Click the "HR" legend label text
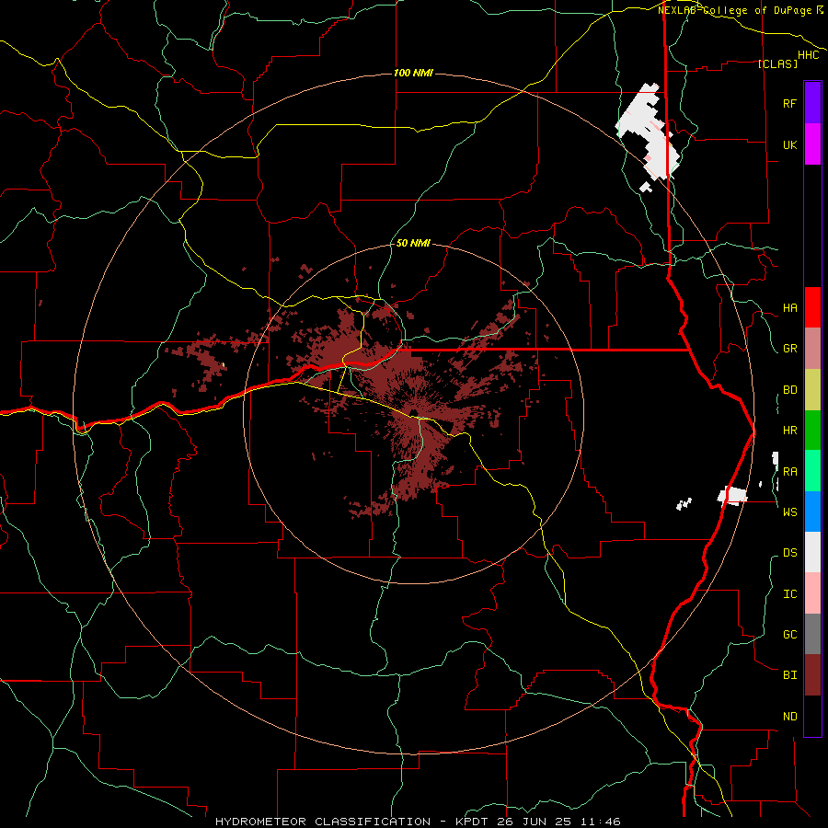828x828 pixels. pyautogui.click(x=789, y=431)
